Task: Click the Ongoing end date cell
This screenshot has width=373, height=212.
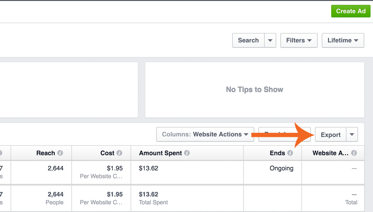Action: (x=281, y=168)
